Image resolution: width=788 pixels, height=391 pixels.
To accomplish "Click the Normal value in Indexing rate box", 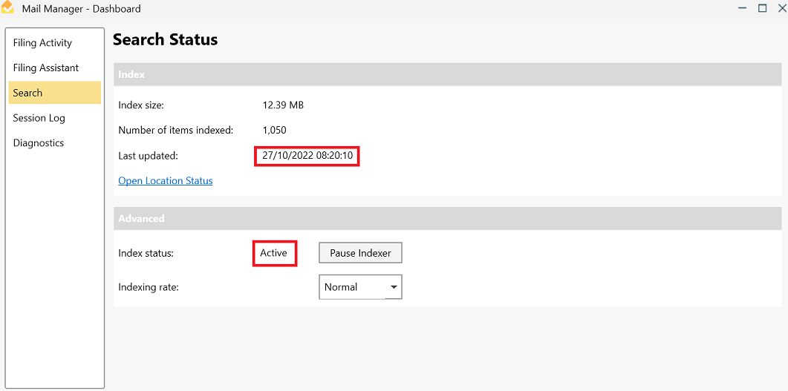I will coord(341,287).
